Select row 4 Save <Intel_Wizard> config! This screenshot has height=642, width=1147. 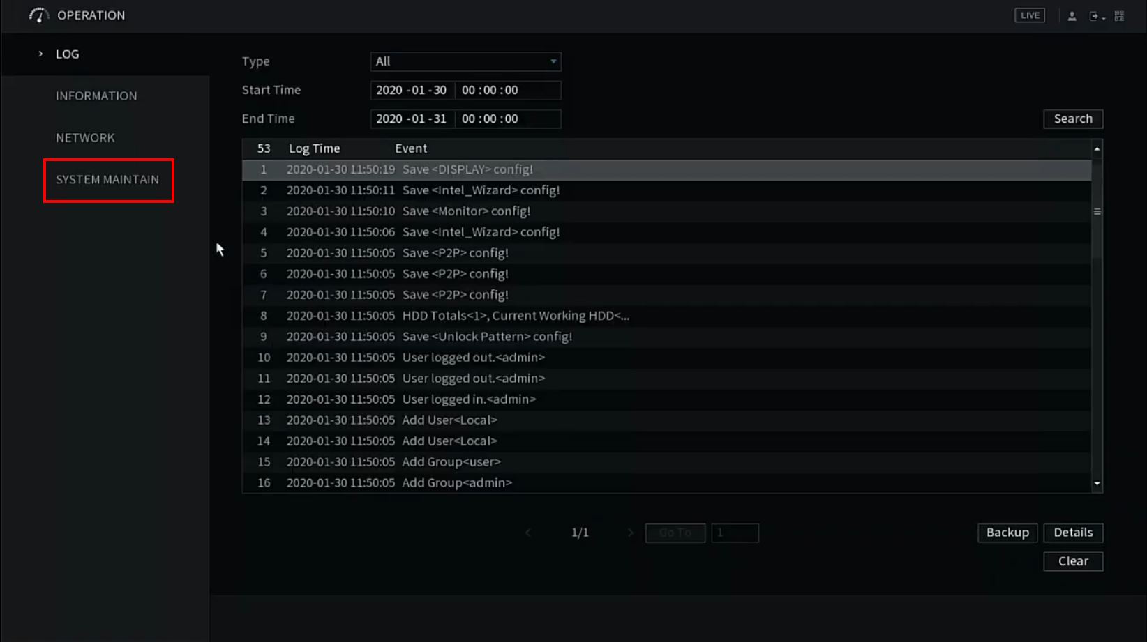[666, 232]
